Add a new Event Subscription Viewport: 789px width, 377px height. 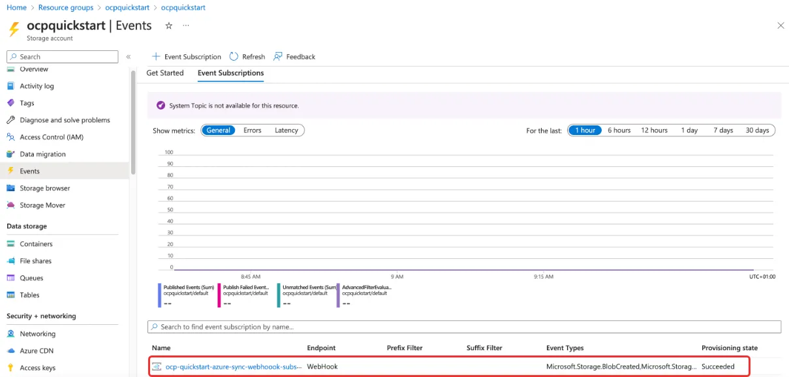click(187, 57)
